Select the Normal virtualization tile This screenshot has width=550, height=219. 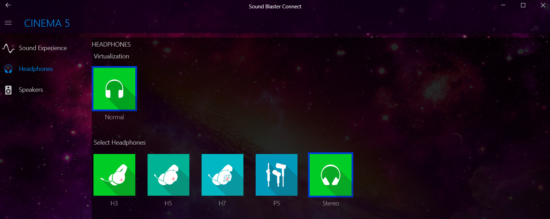pyautogui.click(x=114, y=89)
